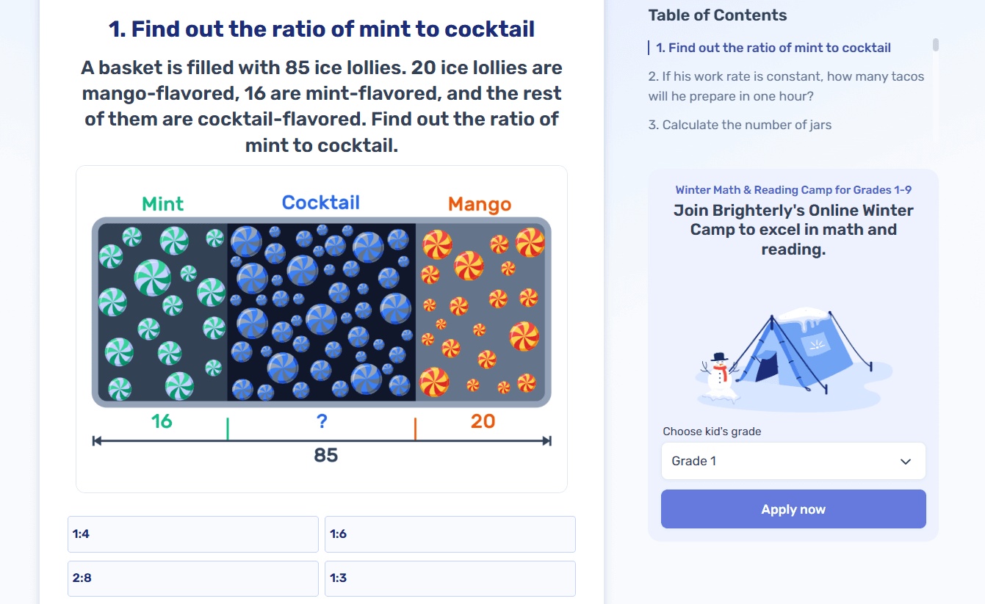Pick the 1:3 answer option
The width and height of the screenshot is (985, 604).
(450, 578)
